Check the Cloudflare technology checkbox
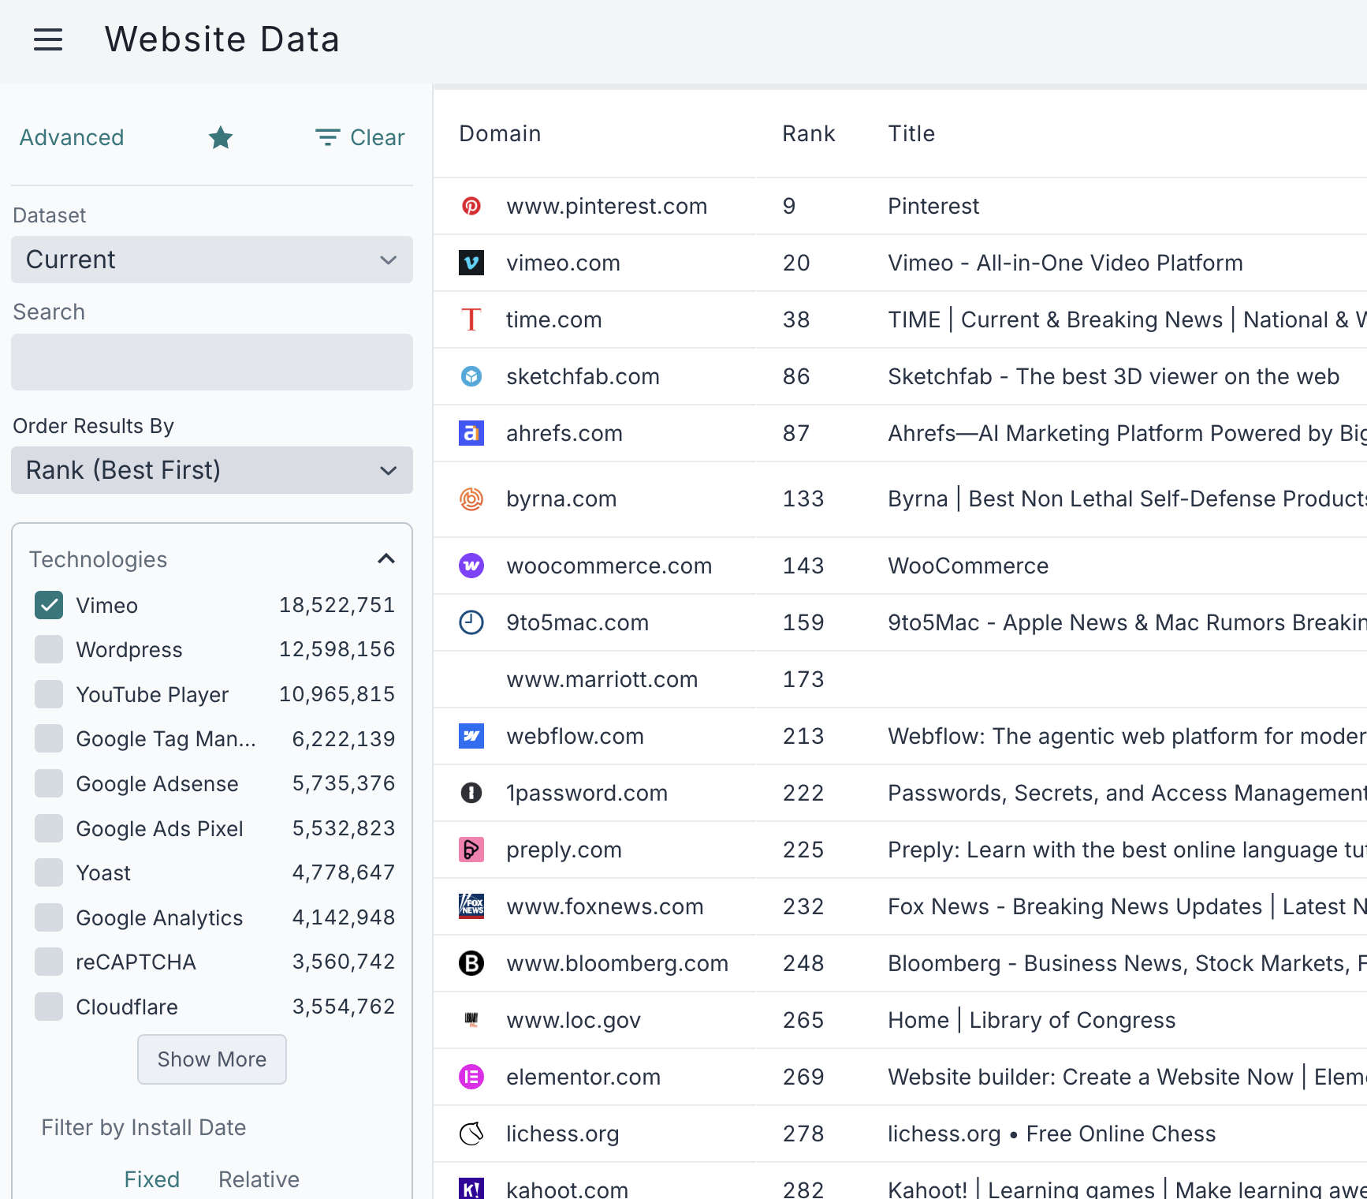The image size is (1367, 1199). tap(49, 1007)
